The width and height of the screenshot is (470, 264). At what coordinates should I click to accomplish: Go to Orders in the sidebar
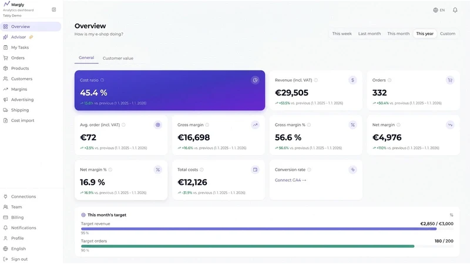(31, 58)
